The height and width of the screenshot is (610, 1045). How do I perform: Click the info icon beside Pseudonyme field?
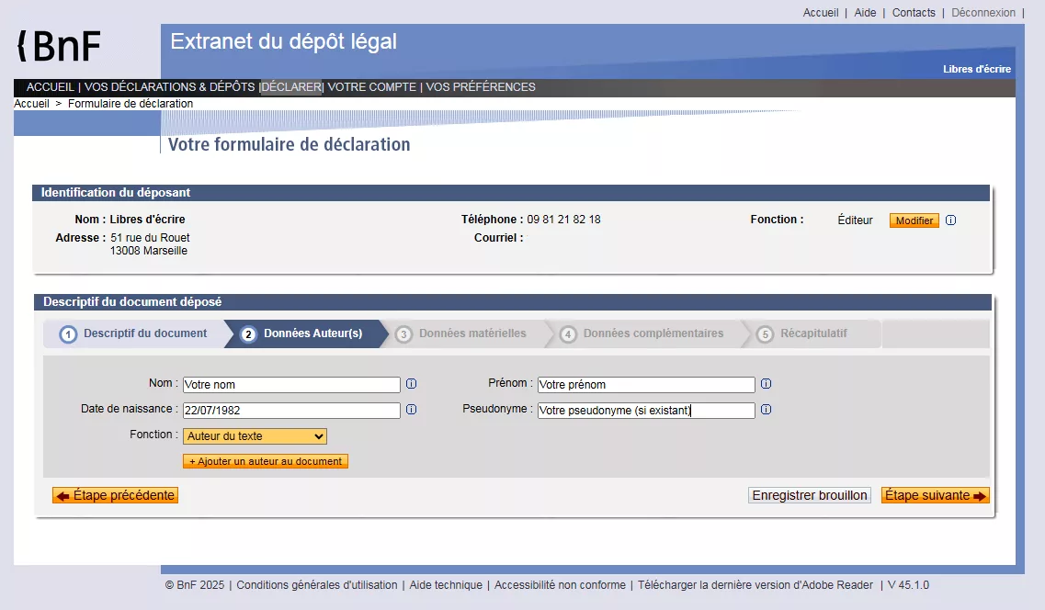(x=766, y=410)
